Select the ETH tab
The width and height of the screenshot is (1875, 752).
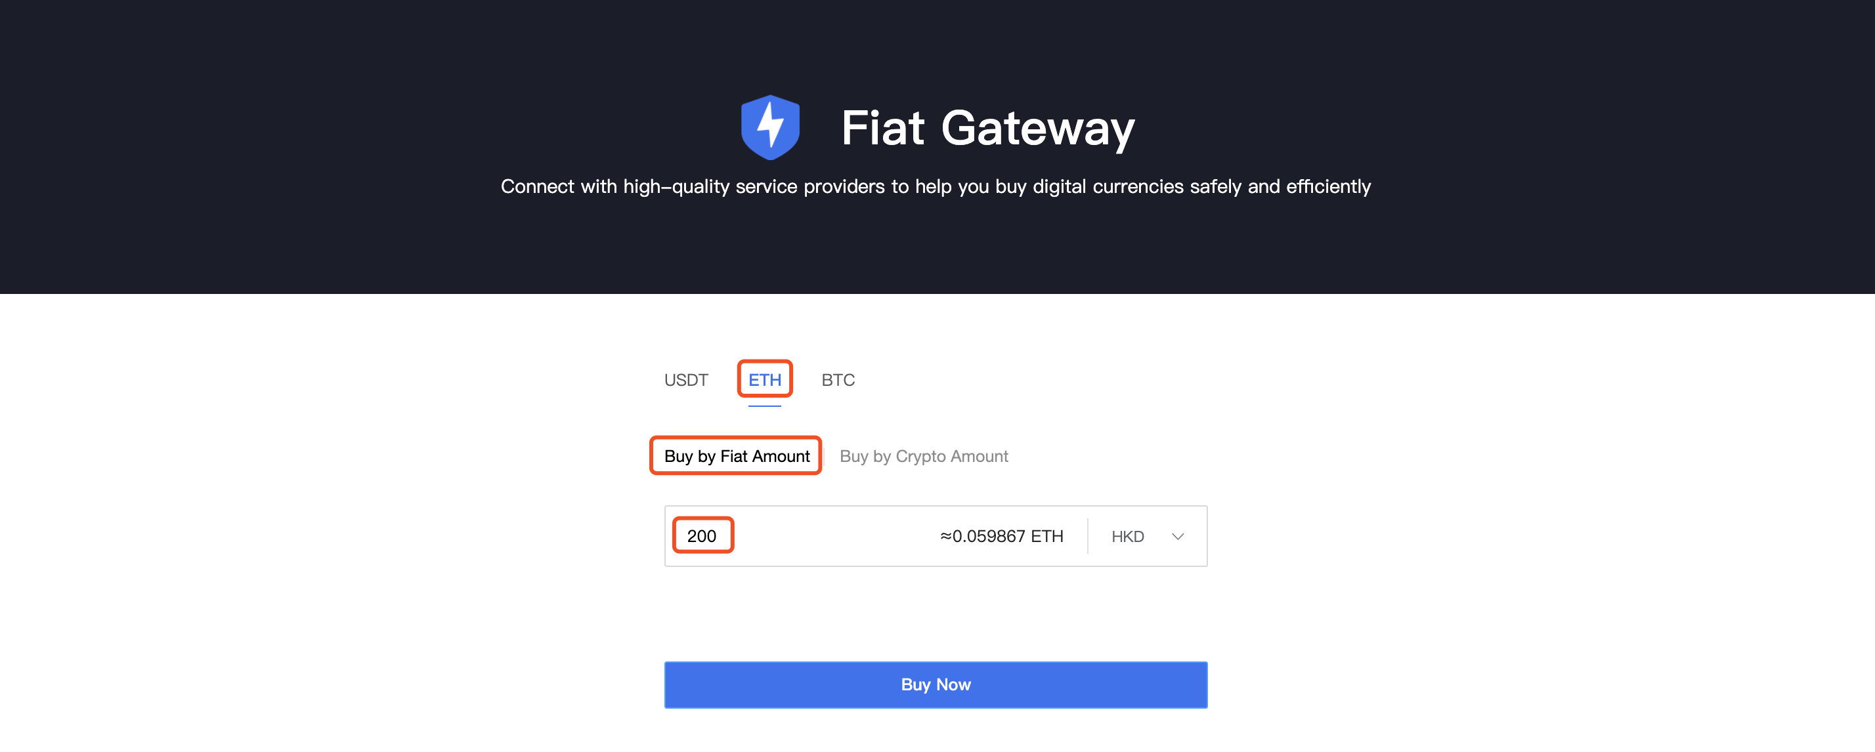pyautogui.click(x=764, y=380)
